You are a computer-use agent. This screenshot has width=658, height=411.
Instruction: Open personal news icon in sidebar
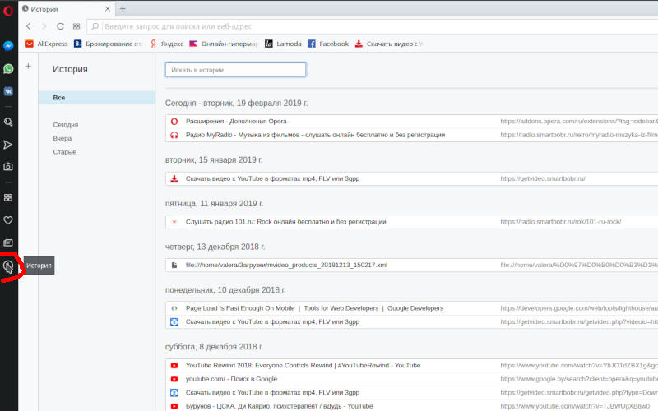click(x=8, y=242)
